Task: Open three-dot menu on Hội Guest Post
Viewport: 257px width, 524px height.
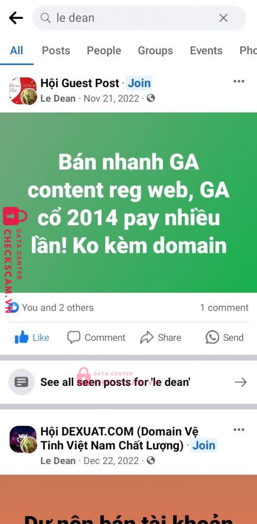Action: tap(239, 81)
